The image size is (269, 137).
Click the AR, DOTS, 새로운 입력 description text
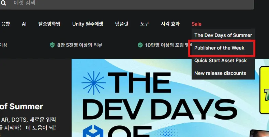tap(29, 120)
